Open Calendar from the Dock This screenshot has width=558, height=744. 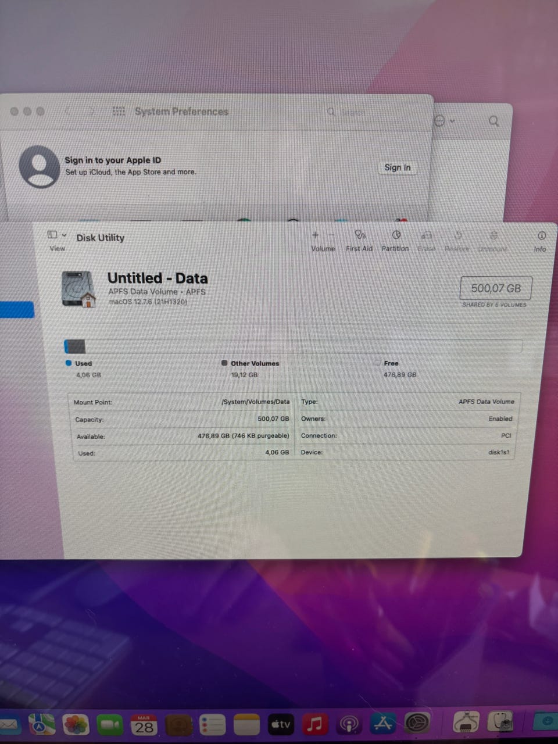(144, 724)
